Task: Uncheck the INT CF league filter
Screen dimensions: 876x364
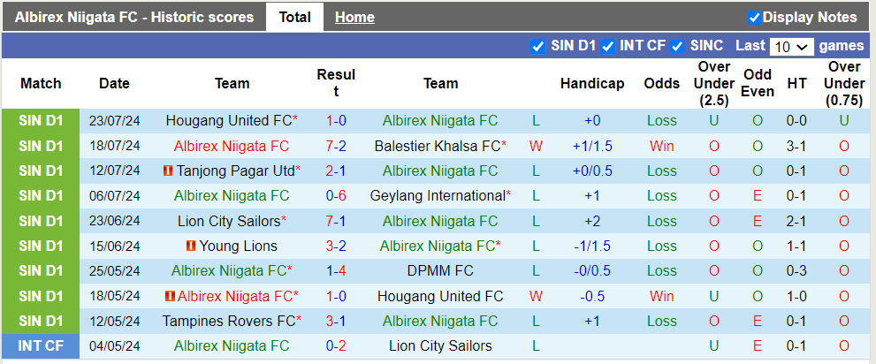Action: click(608, 47)
